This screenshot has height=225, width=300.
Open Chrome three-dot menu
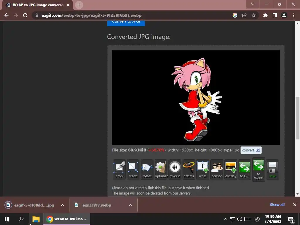point(294,15)
